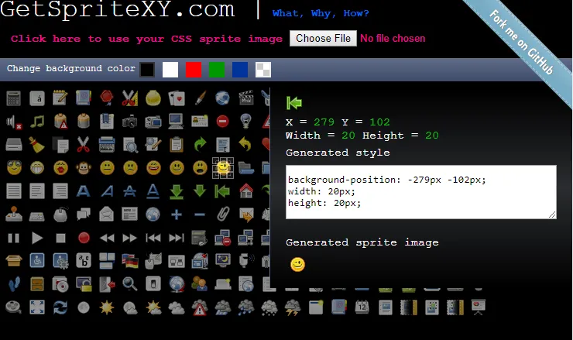This screenshot has width=573, height=340.
Task: Select the yellow undo arrow sprite
Action: [245, 144]
